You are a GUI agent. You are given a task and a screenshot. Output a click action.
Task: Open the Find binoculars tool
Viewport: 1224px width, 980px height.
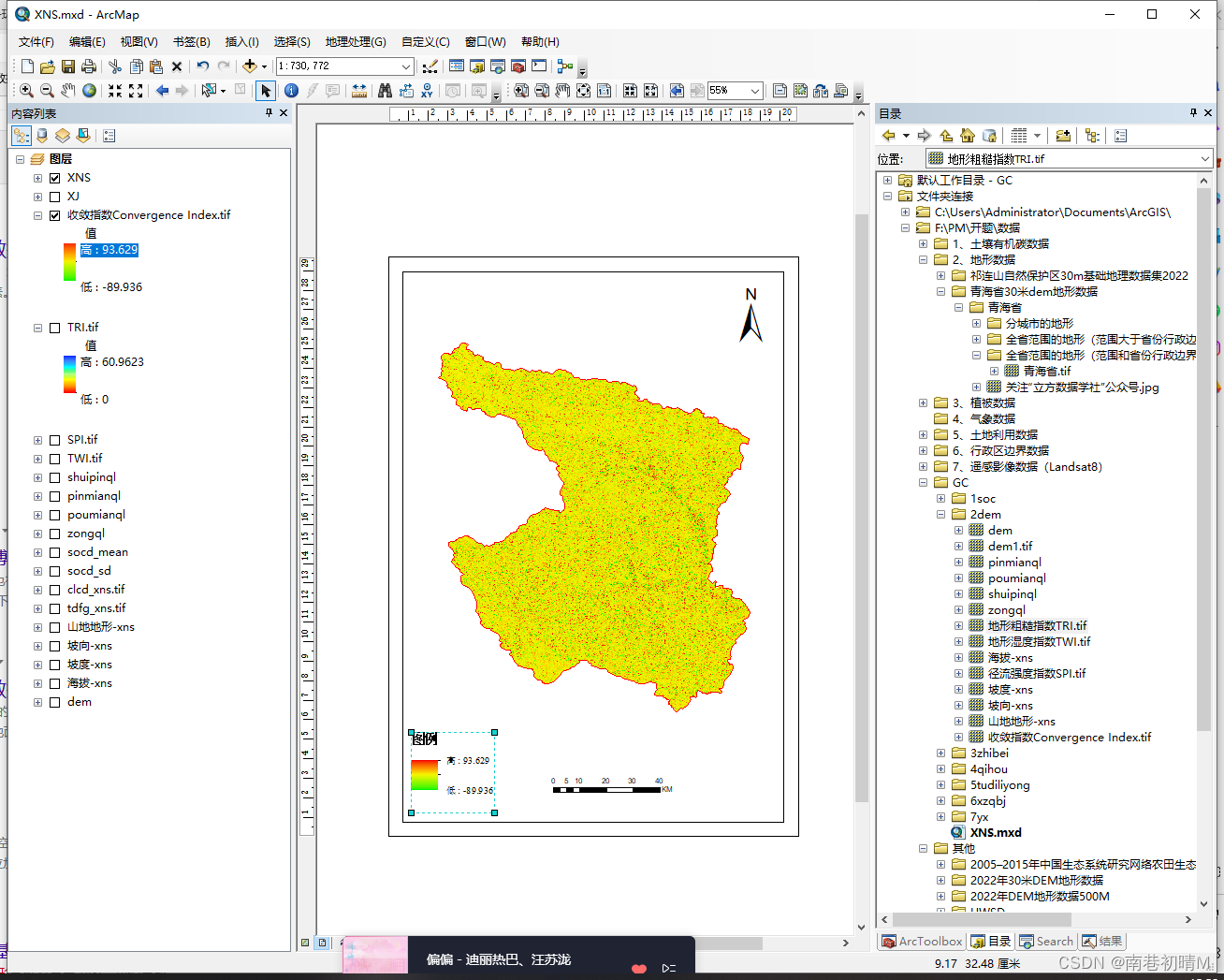385,91
